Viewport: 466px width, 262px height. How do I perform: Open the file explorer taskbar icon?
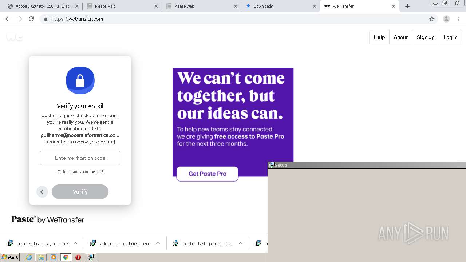coord(41,257)
